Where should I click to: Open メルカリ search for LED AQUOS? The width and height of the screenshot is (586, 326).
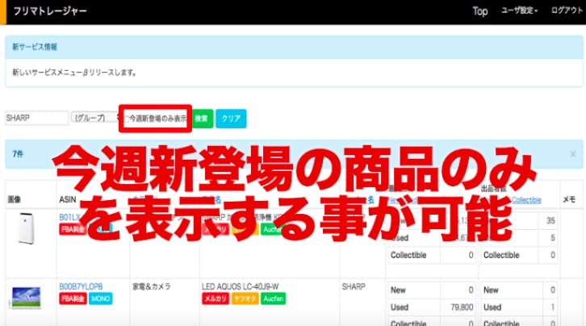tap(216, 299)
